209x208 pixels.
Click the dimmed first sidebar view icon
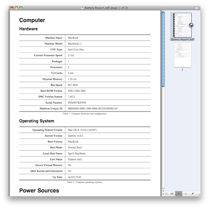167,194
